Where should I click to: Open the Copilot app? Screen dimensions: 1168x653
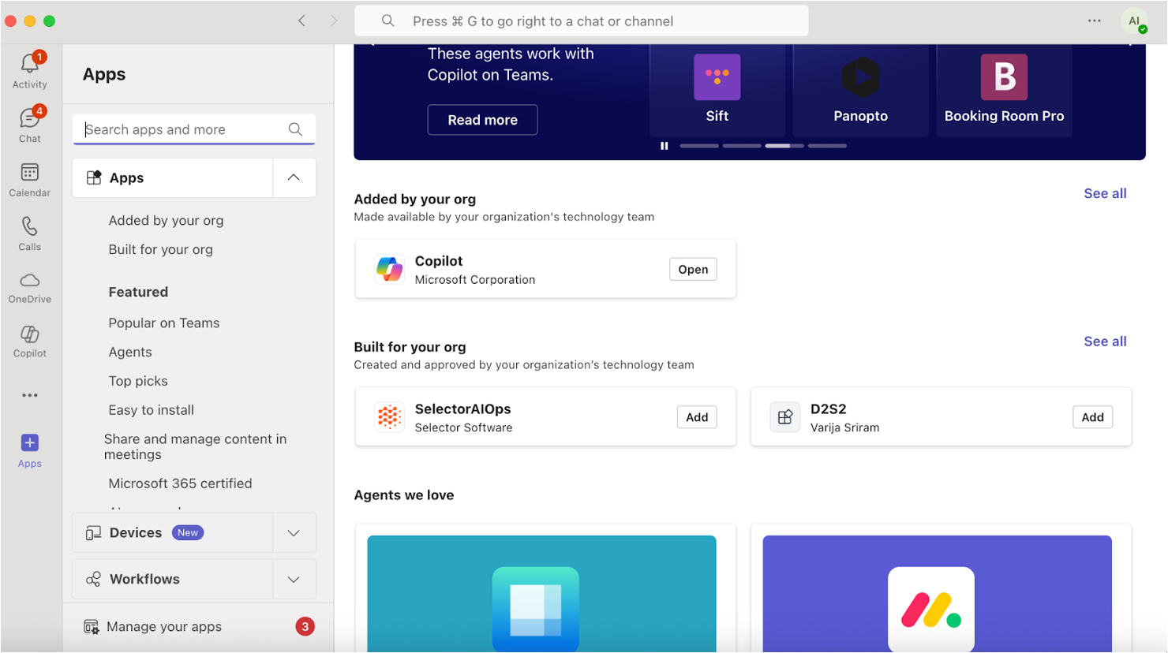pos(693,269)
